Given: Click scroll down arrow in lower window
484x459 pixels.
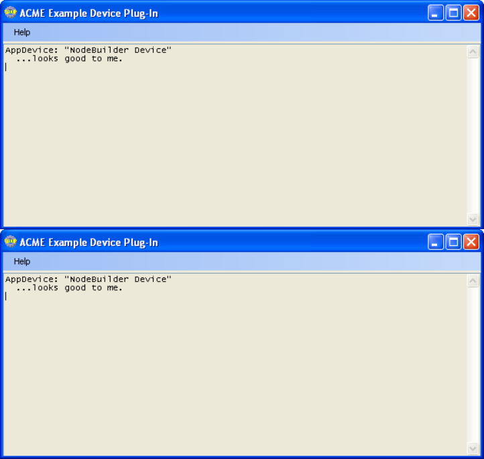Looking at the screenshot, I should [x=473, y=448].
